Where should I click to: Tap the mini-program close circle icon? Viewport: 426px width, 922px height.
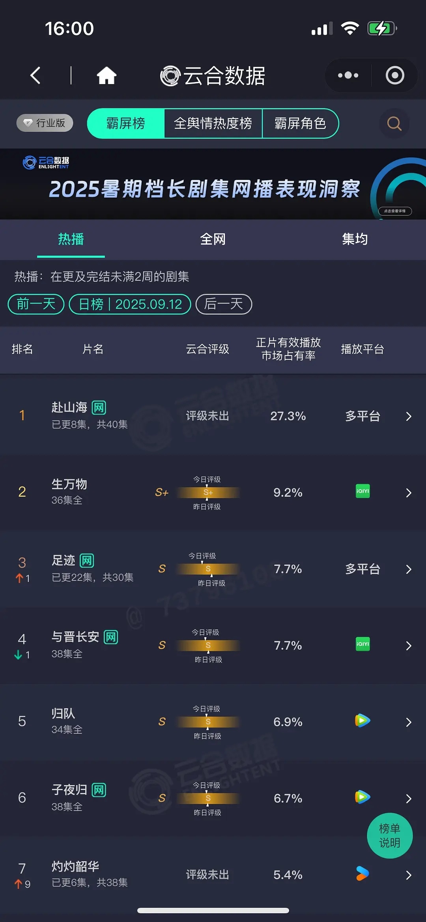pyautogui.click(x=395, y=75)
